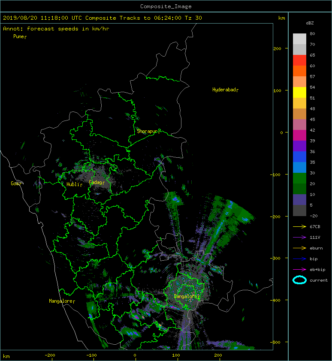
Task: Select the Goa label on the coast
Action: point(15,184)
